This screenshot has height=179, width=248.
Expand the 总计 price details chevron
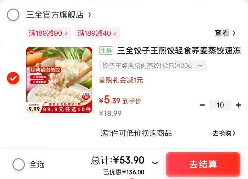tap(155, 163)
